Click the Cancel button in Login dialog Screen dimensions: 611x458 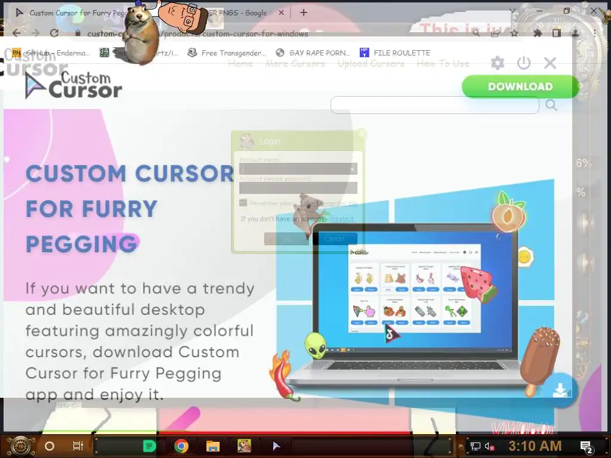tap(335, 239)
